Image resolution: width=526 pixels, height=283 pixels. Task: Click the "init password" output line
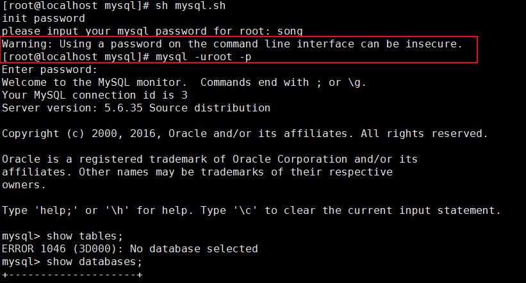pos(43,19)
